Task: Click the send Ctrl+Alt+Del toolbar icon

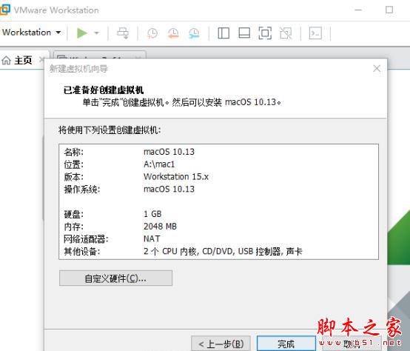Action: (x=123, y=33)
